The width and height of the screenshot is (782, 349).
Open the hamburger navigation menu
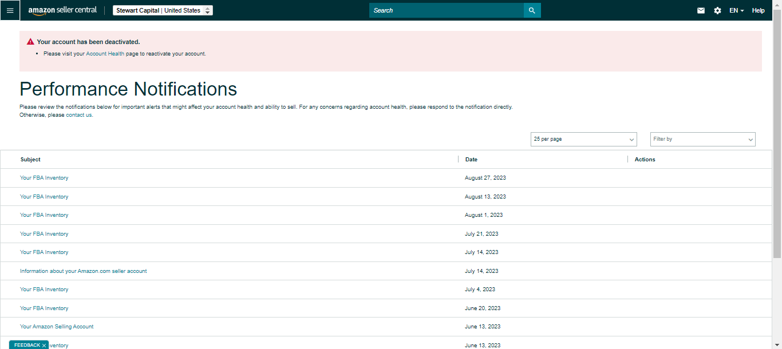[x=10, y=10]
